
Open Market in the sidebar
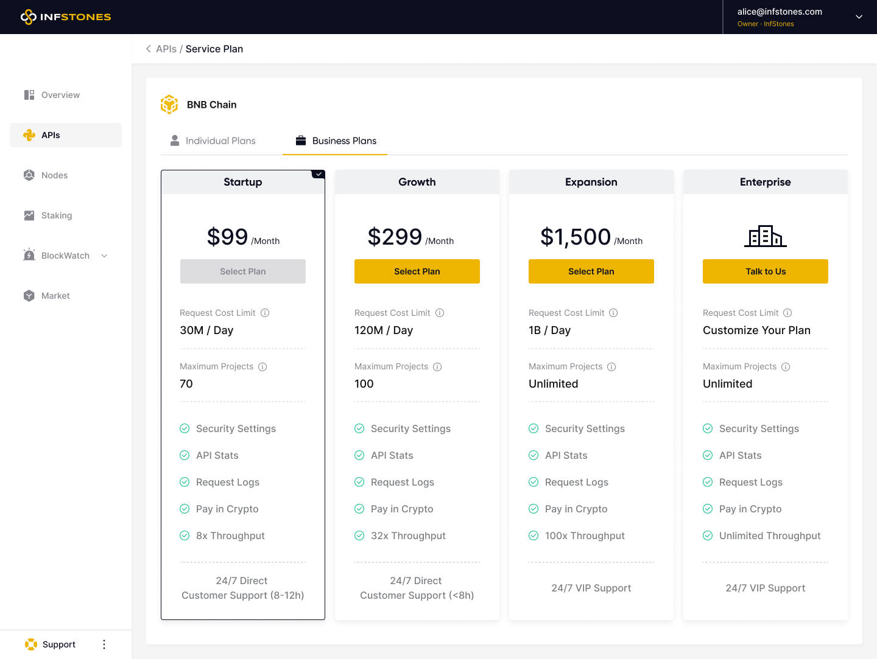click(x=66, y=296)
